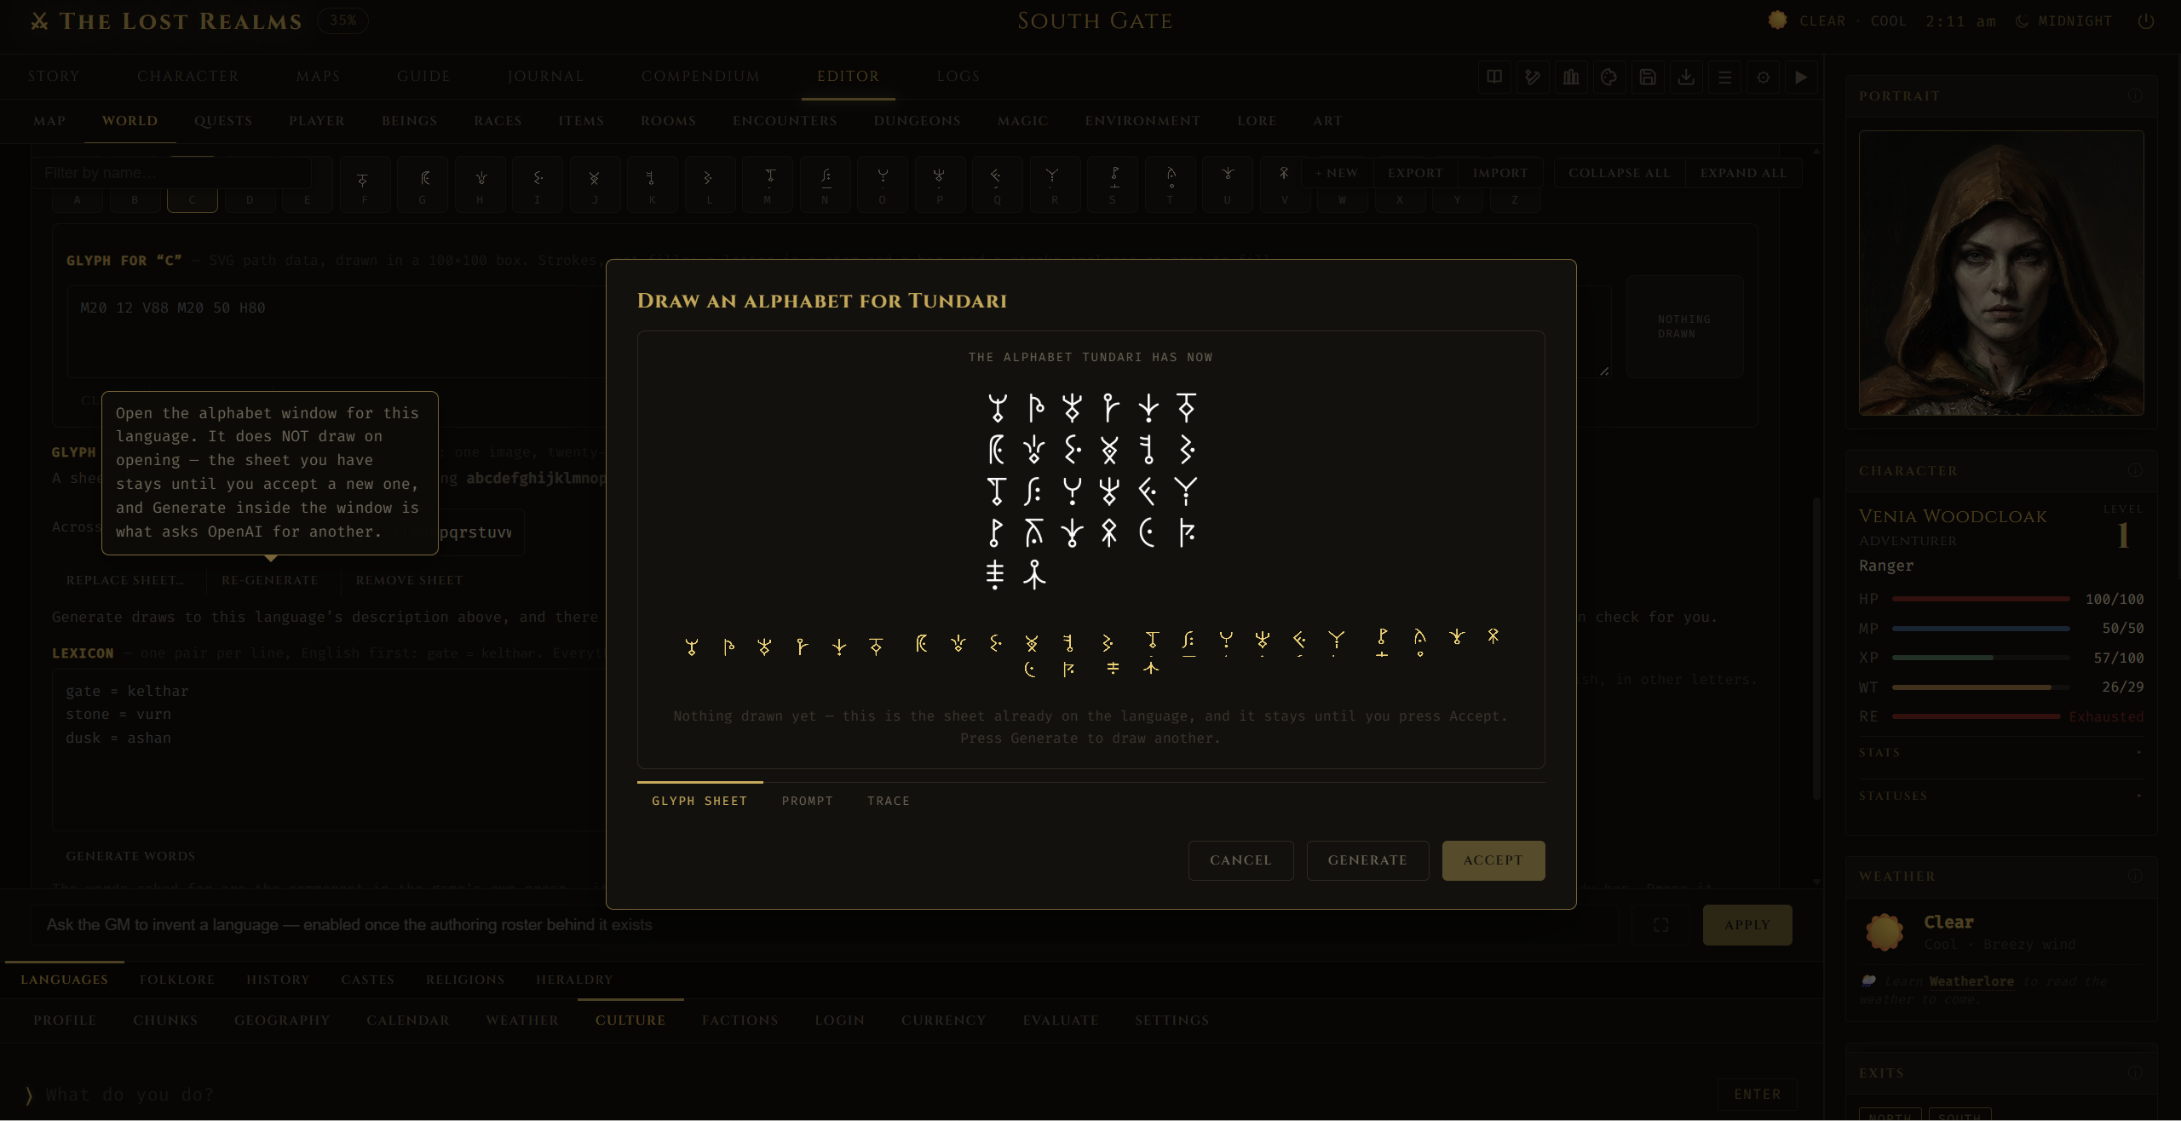Click the download icon in toolbar
This screenshot has height=1121, width=2181.
pos(1686,77)
